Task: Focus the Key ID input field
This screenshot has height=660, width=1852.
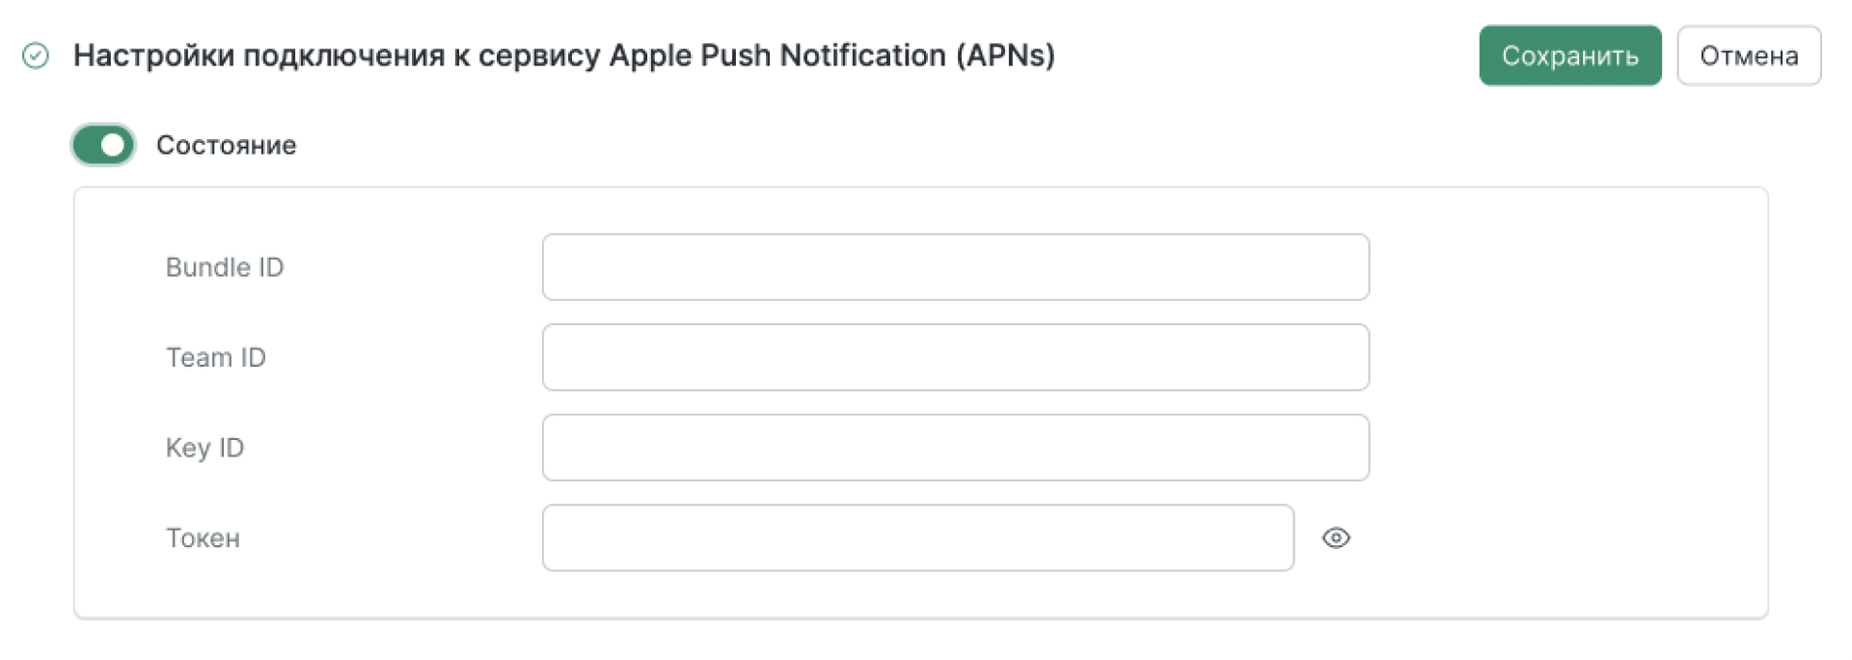Action: coord(955,448)
